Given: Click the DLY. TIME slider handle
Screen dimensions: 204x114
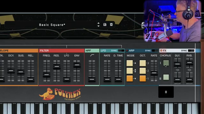Looking at the screenshot, I should click(178, 64).
